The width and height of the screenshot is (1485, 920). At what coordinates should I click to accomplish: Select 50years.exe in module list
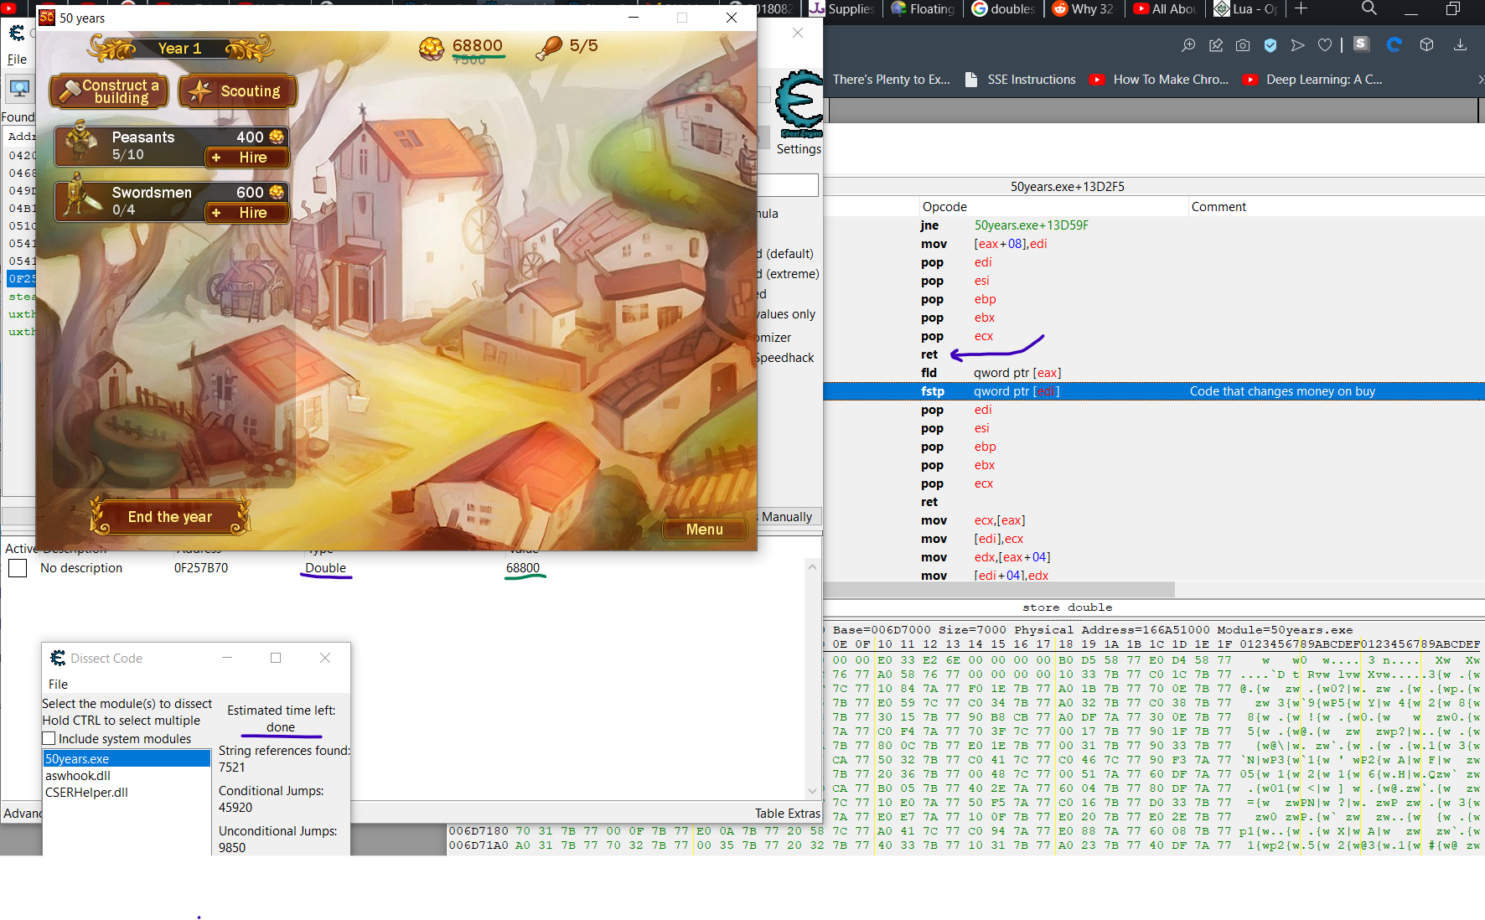pyautogui.click(x=78, y=759)
